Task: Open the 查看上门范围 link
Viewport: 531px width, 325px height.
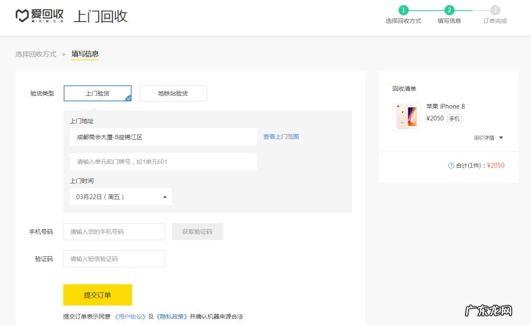Action: [280, 136]
